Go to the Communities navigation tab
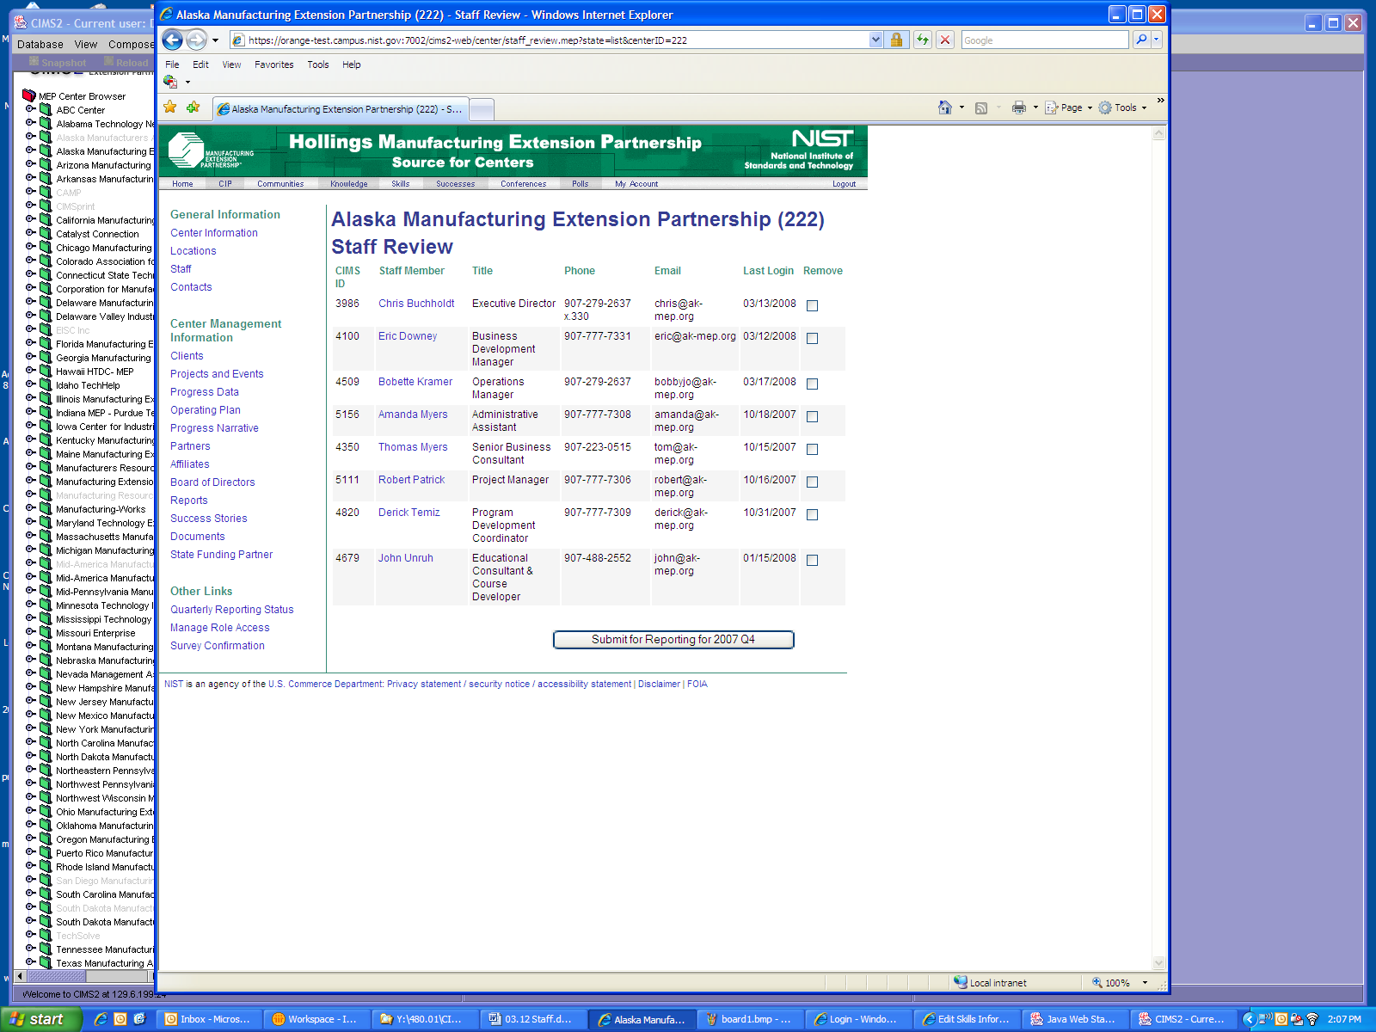The height and width of the screenshot is (1032, 1376). click(280, 184)
